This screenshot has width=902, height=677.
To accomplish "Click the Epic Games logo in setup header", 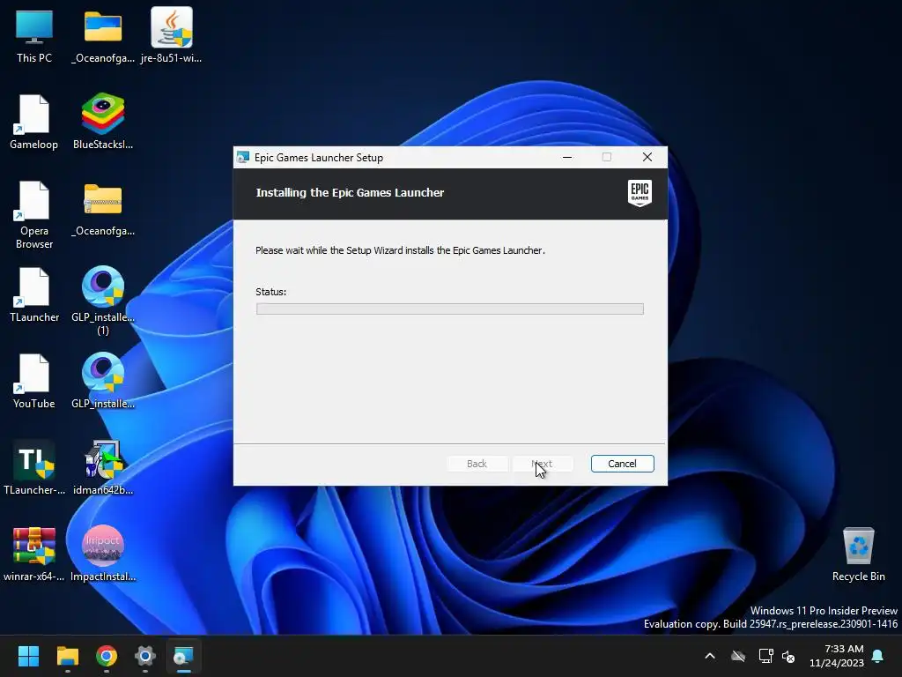I will 640,193.
